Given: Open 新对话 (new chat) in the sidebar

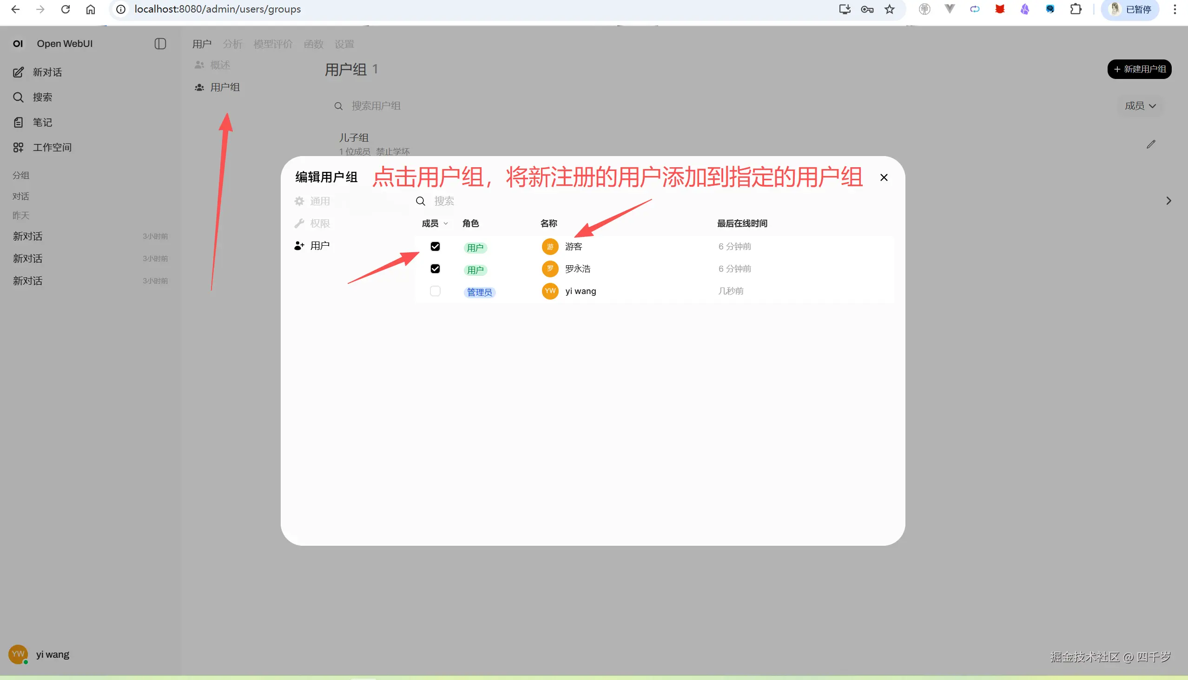Looking at the screenshot, I should (x=46, y=72).
